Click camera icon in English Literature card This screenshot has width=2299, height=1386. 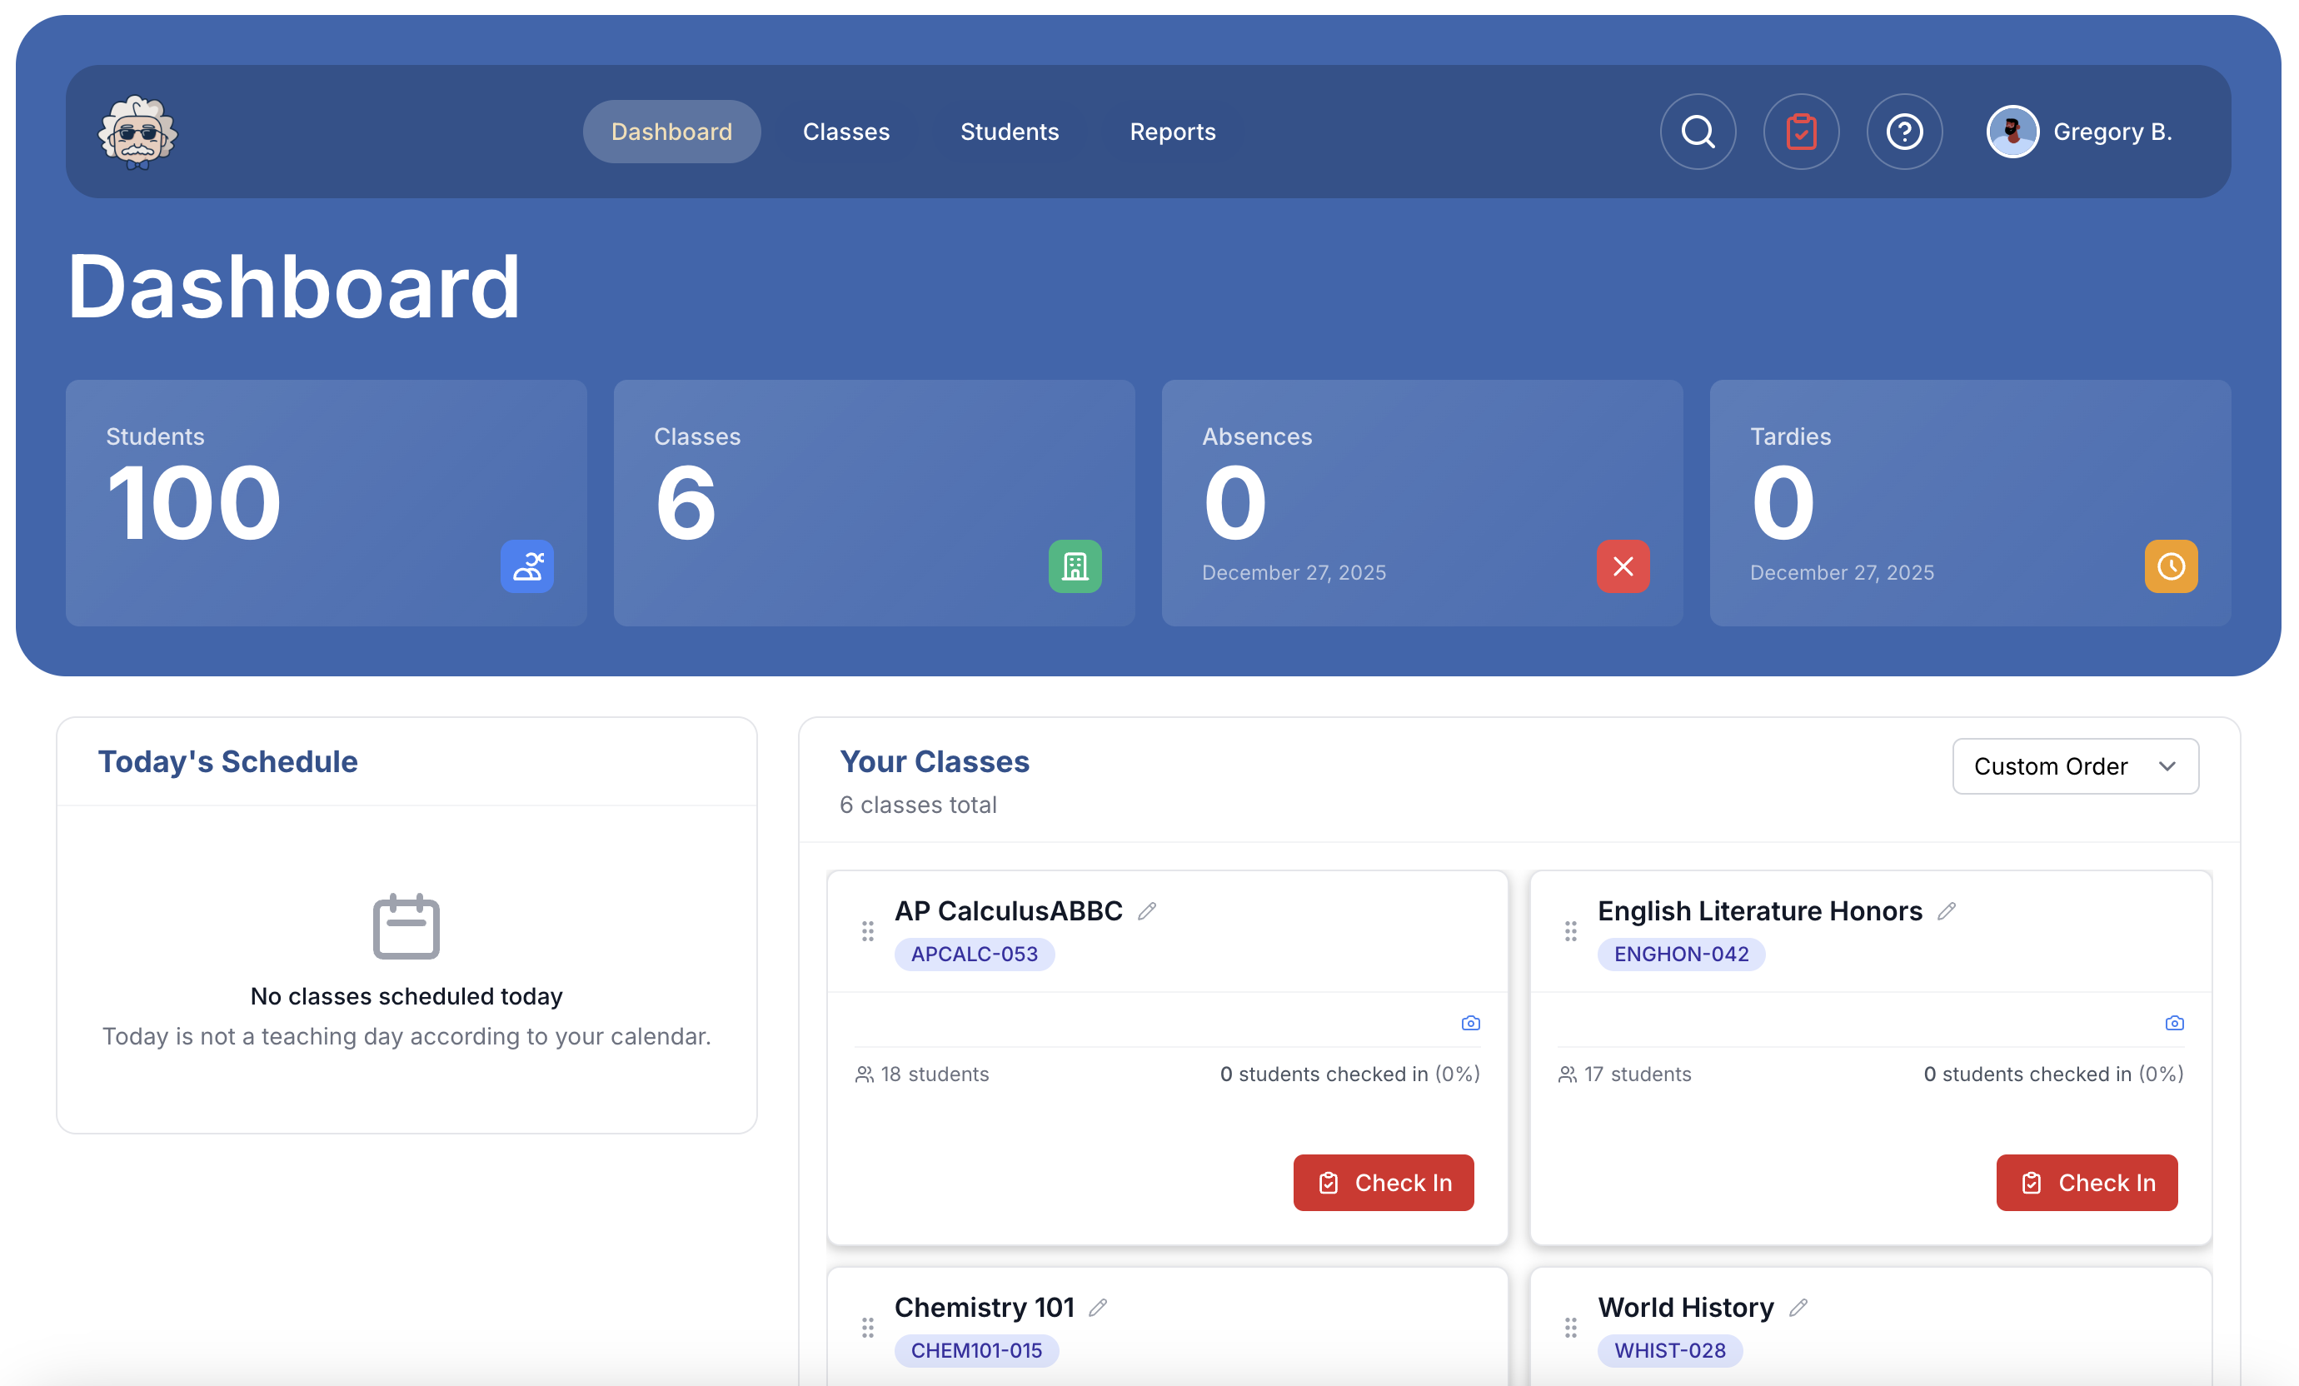coord(2174,1023)
